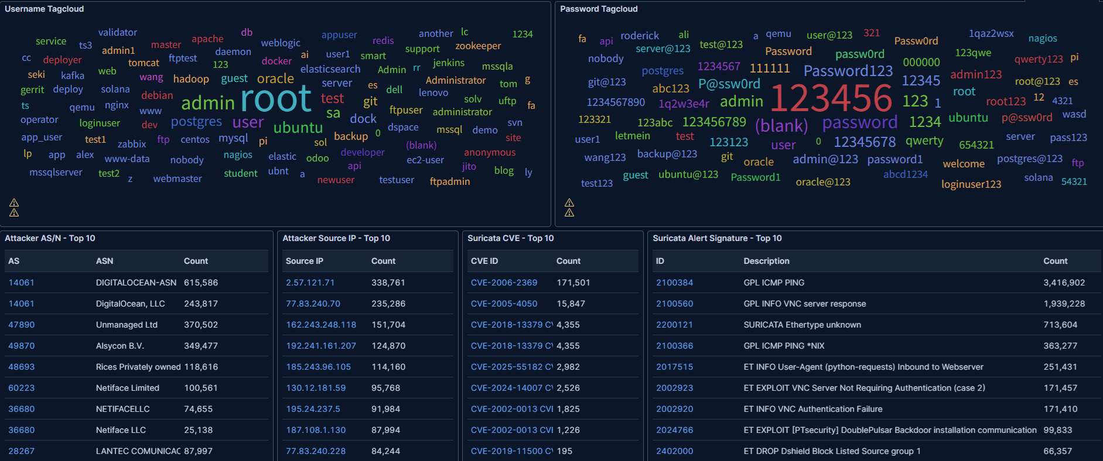
Task: Sort Attacker Source IP table by Count
Action: (x=383, y=261)
